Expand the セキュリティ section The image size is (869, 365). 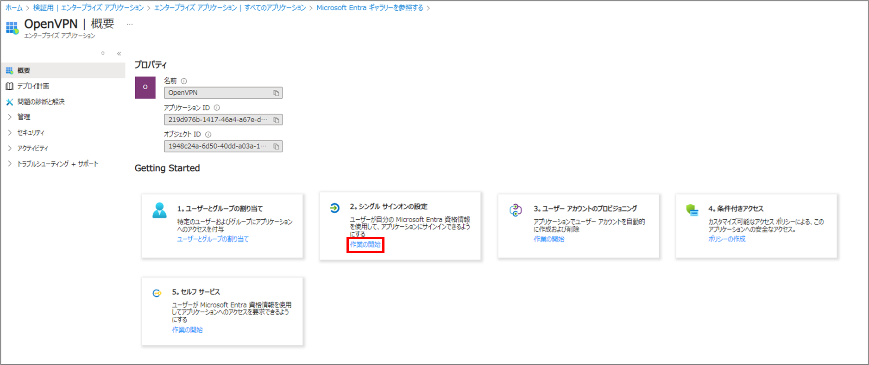[x=9, y=133]
